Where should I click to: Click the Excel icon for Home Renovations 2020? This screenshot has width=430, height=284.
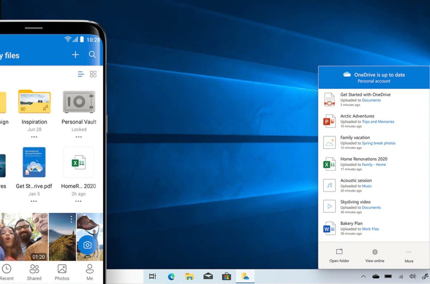(x=329, y=164)
